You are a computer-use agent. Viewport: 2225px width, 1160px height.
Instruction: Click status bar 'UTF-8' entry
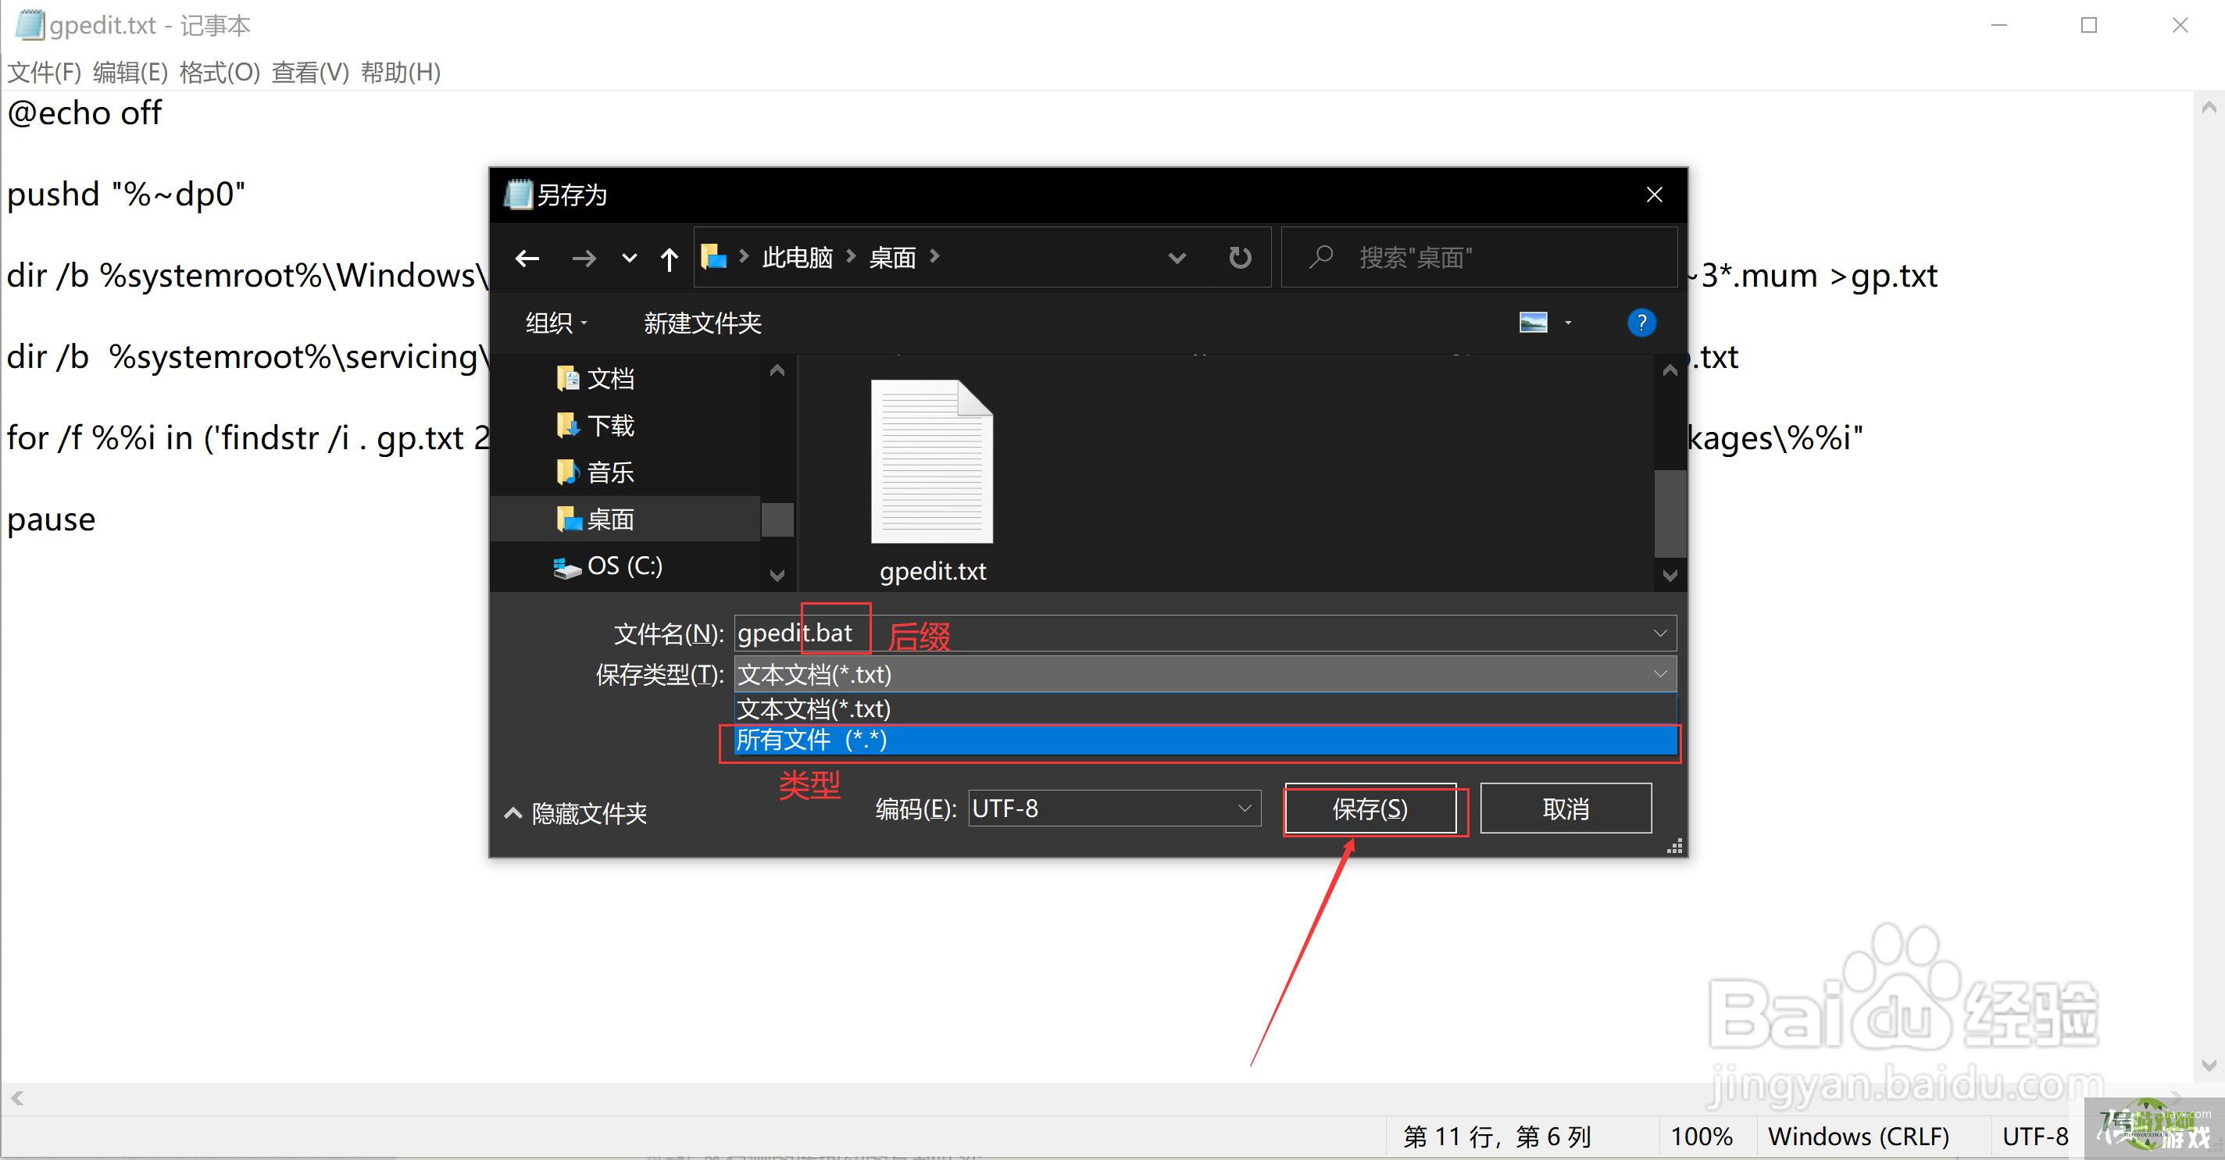point(2035,1136)
